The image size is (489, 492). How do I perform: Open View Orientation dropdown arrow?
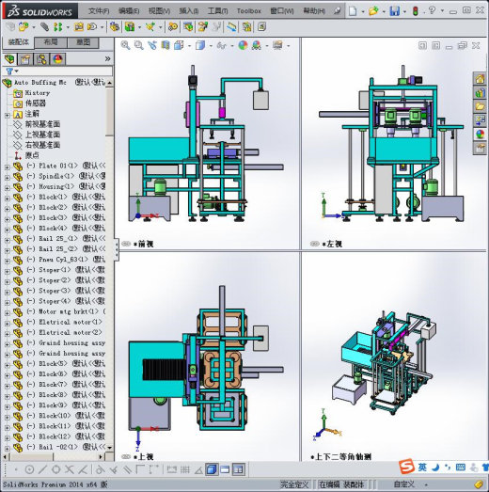pos(189,46)
